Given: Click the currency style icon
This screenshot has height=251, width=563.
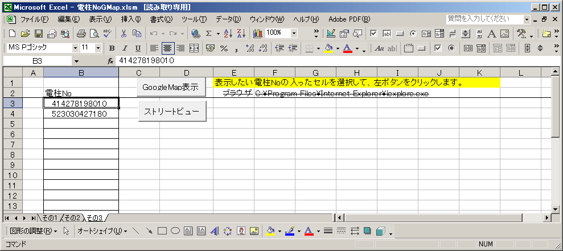Looking at the screenshot, I should [x=211, y=48].
